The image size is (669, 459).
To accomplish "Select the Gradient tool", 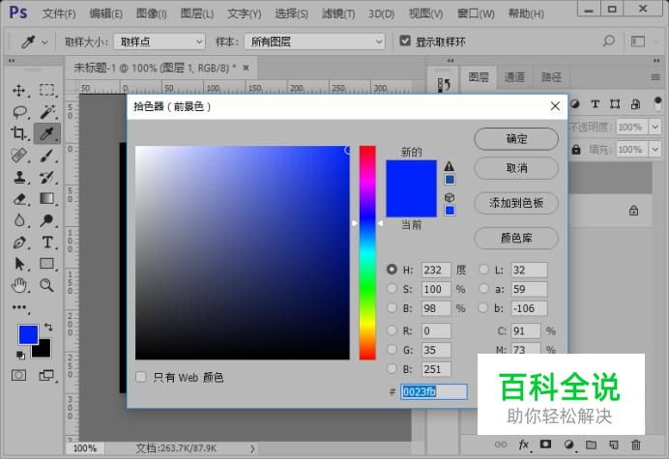I will 47,198.
